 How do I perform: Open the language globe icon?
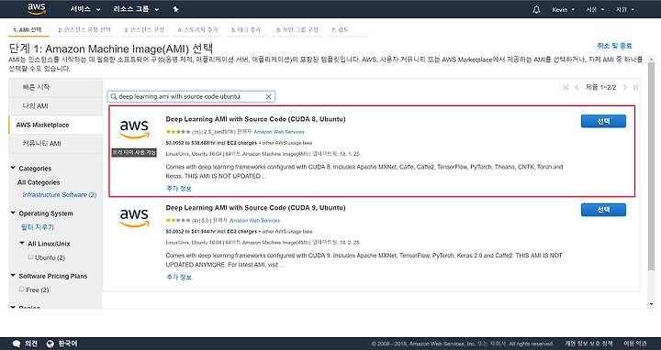point(50,344)
